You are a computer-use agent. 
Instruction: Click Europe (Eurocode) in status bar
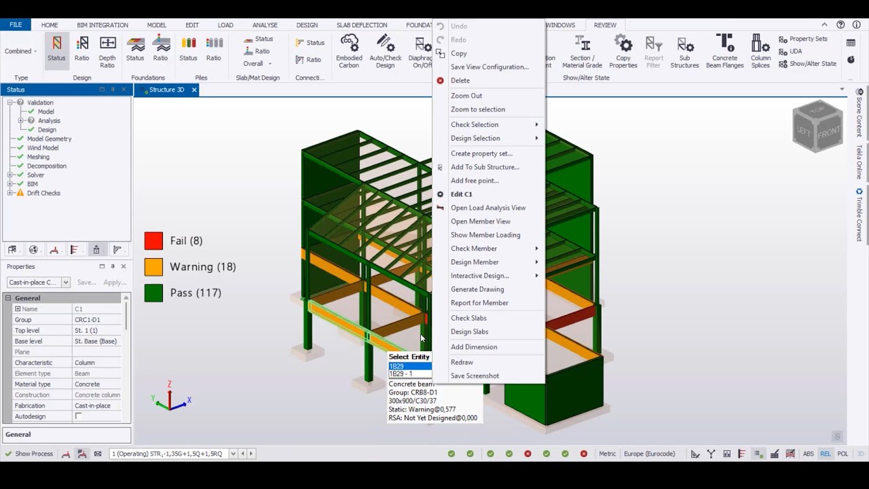click(649, 454)
